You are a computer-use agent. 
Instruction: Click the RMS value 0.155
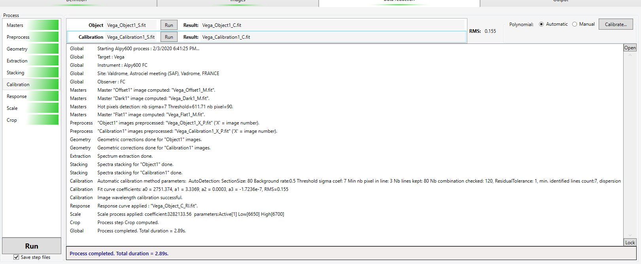(490, 31)
